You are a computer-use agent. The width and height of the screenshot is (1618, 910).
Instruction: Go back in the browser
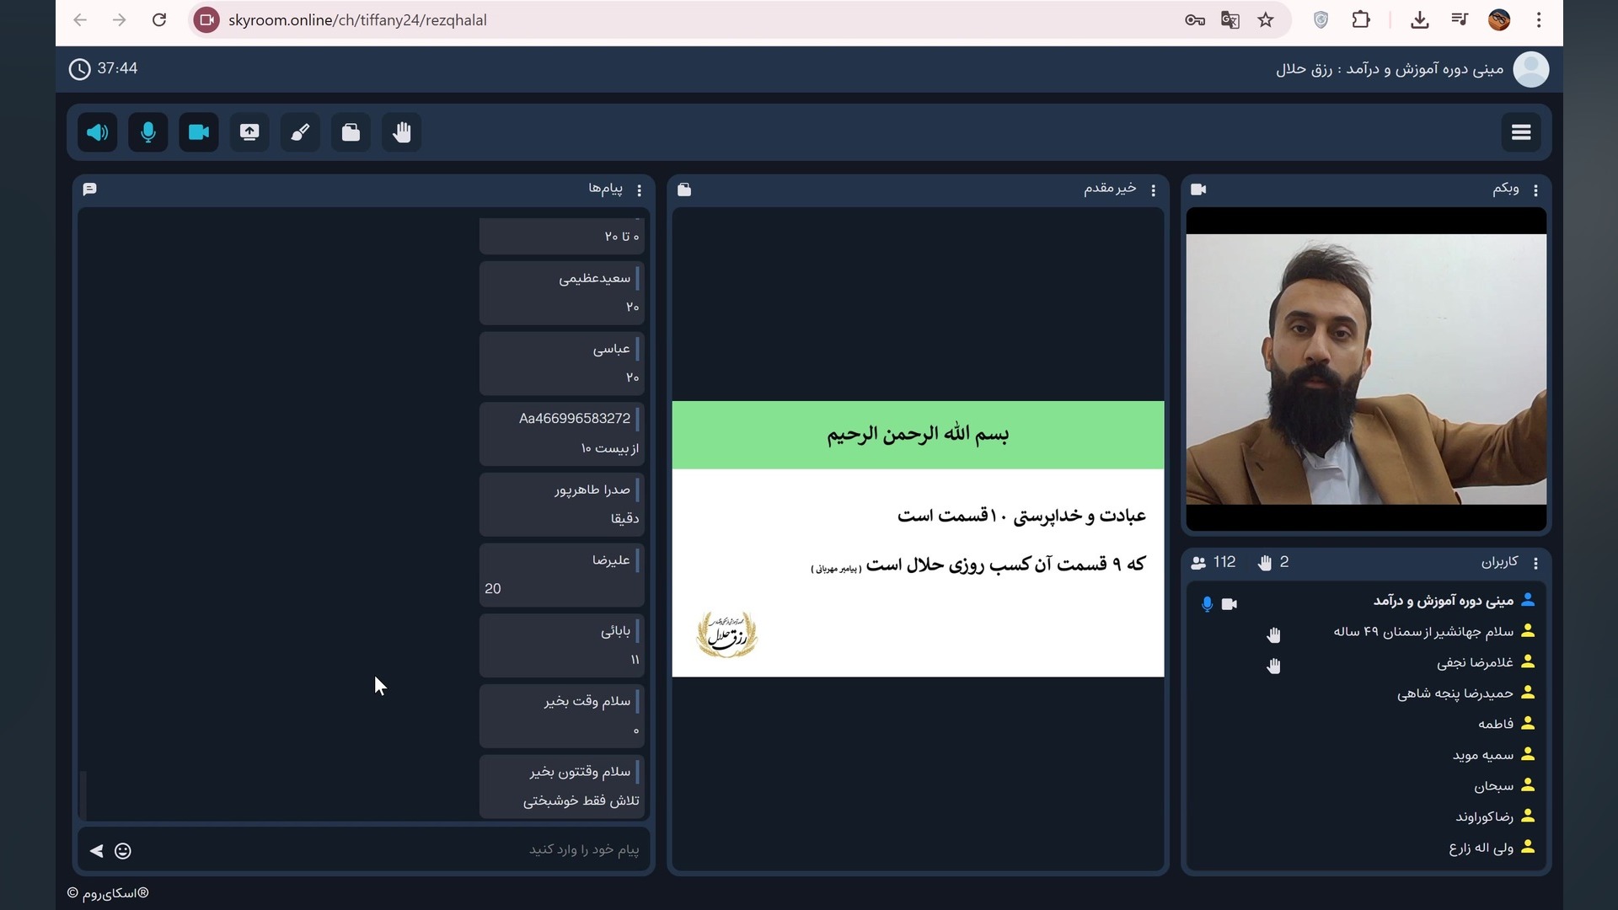80,19
